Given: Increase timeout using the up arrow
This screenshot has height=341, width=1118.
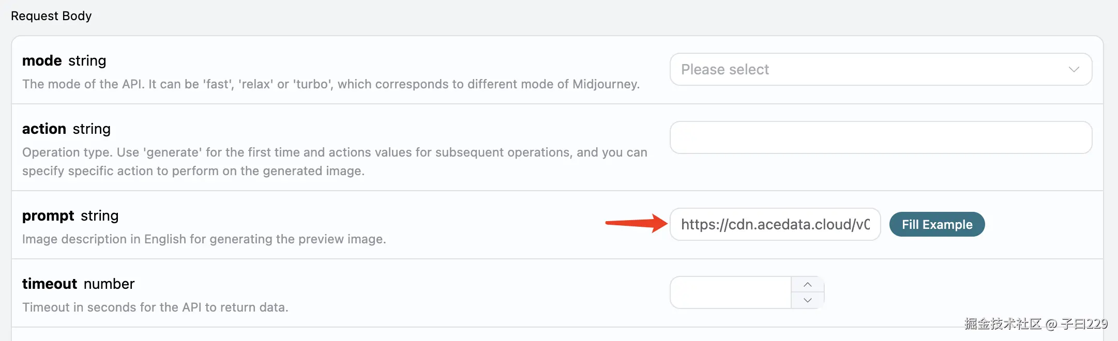Looking at the screenshot, I should click(x=807, y=285).
